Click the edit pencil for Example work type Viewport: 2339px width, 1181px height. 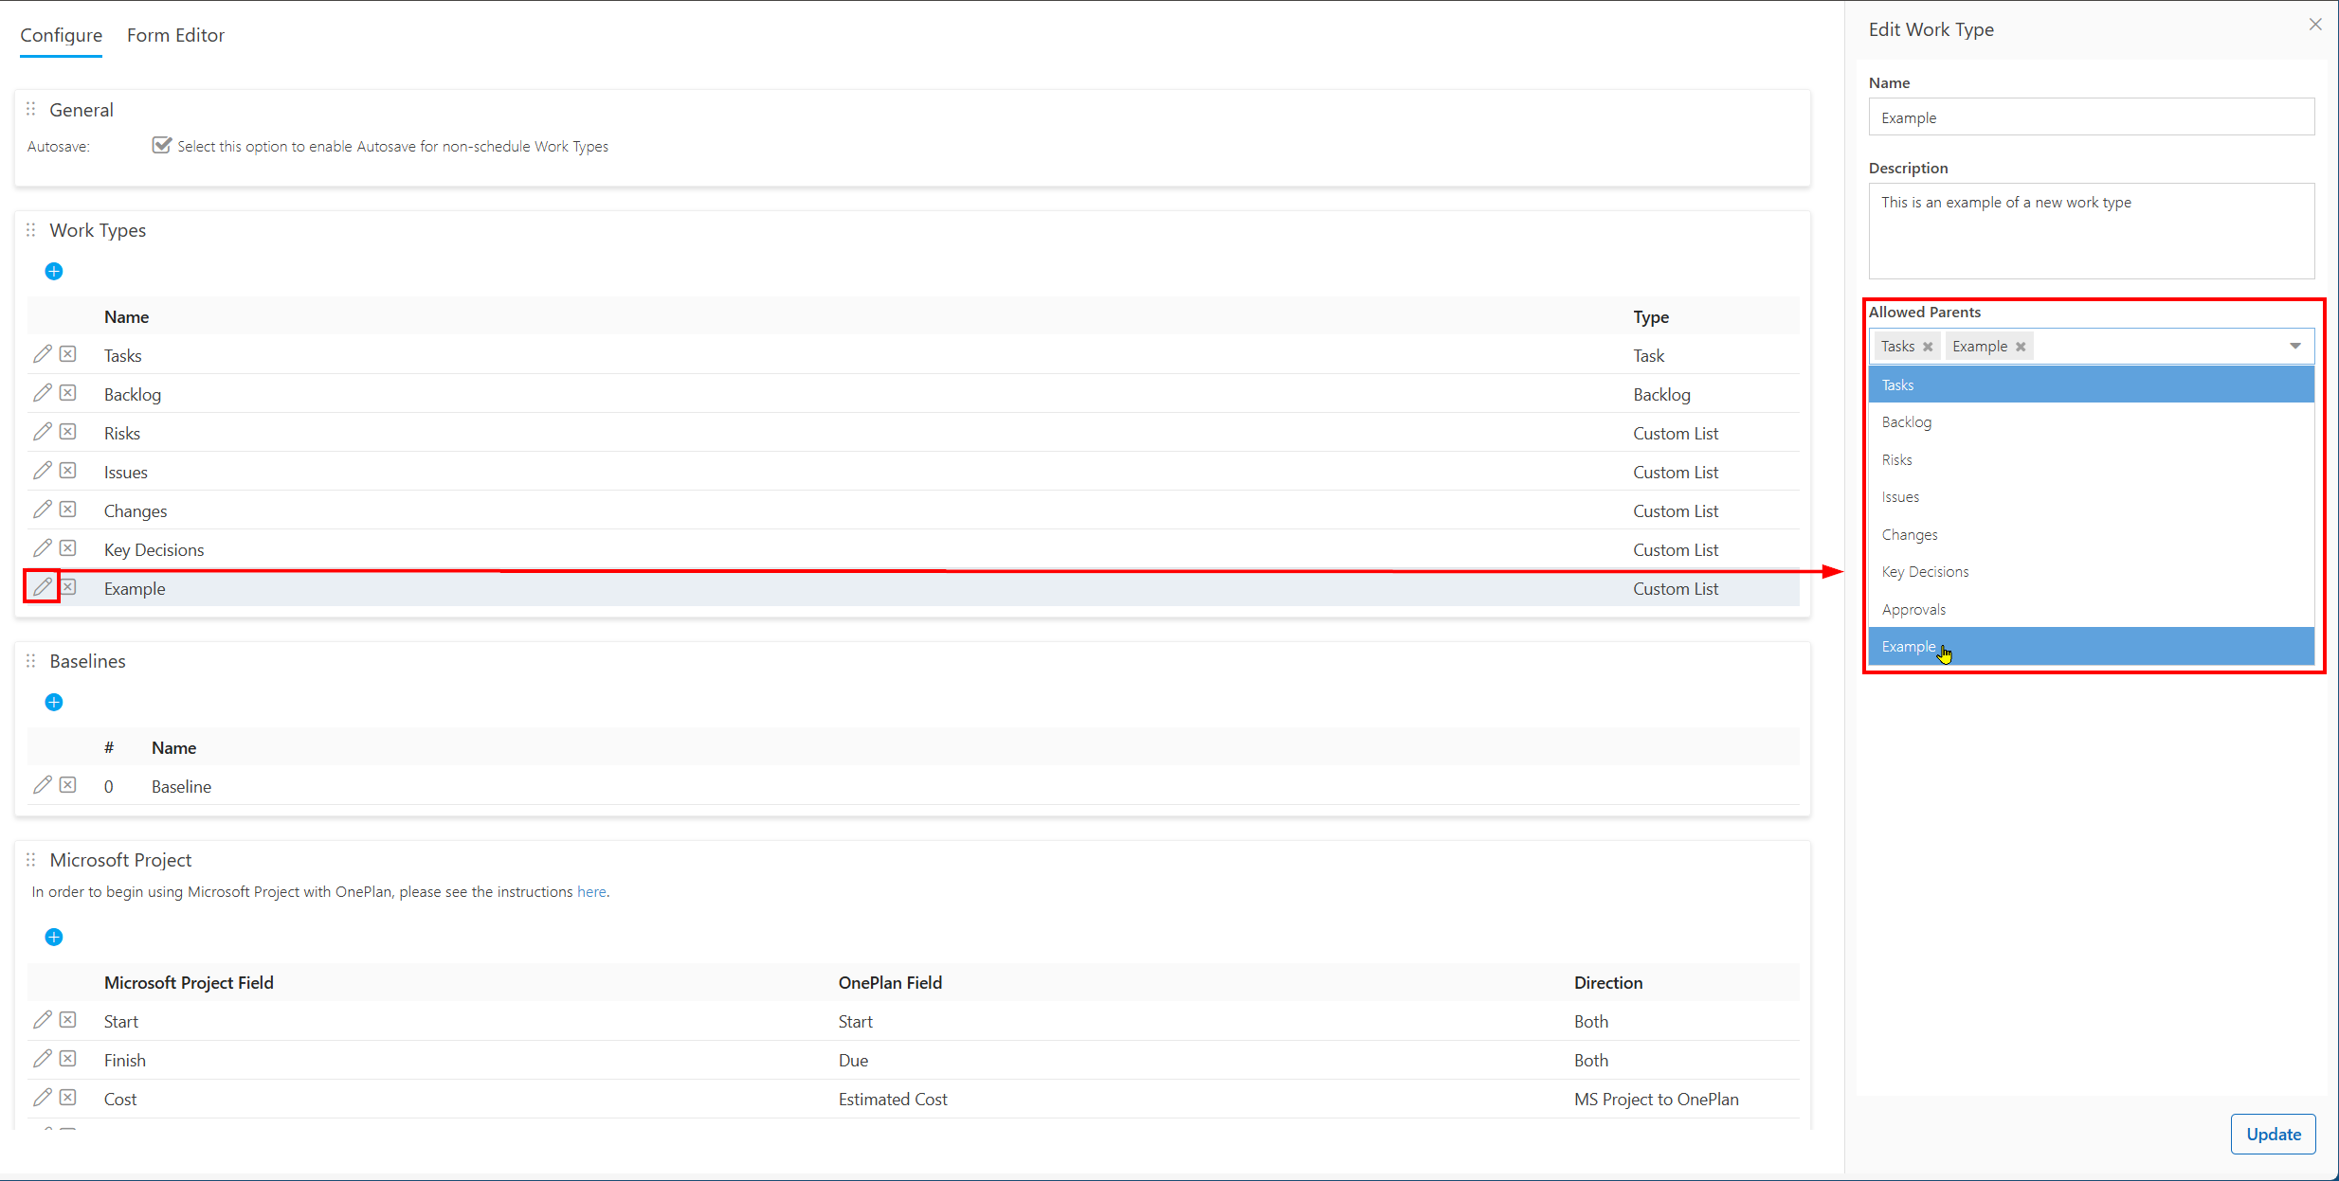[x=42, y=587]
